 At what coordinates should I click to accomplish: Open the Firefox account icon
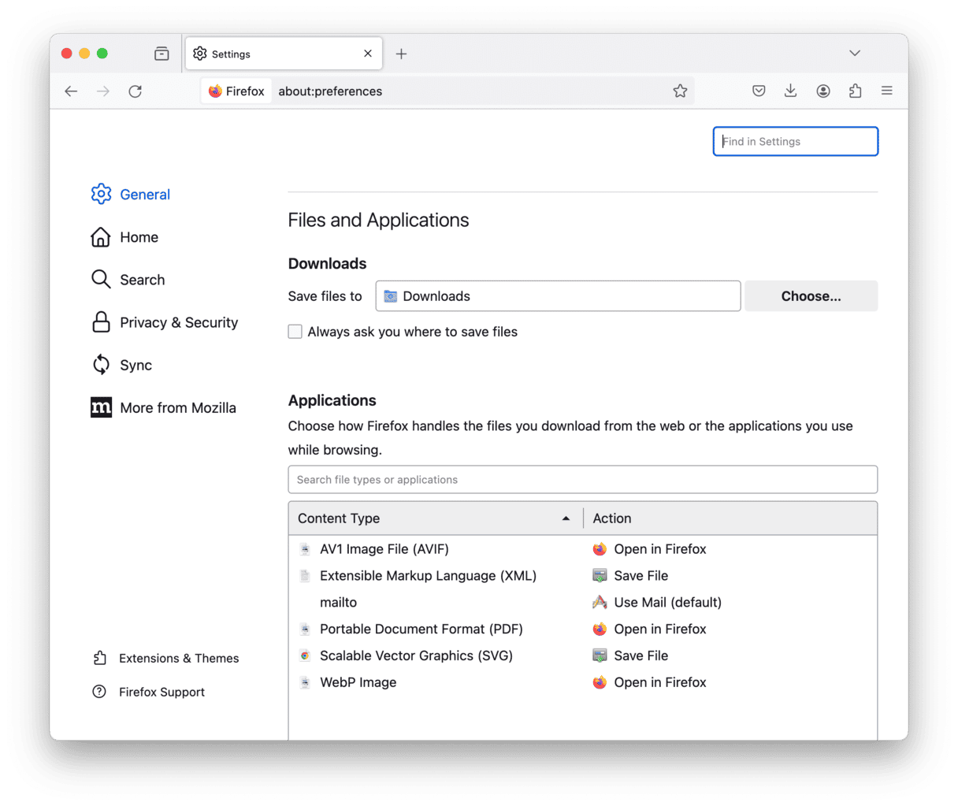click(x=823, y=91)
